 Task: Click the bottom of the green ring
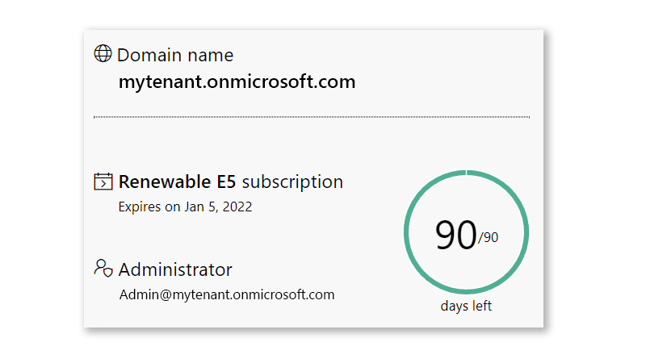[x=466, y=291]
